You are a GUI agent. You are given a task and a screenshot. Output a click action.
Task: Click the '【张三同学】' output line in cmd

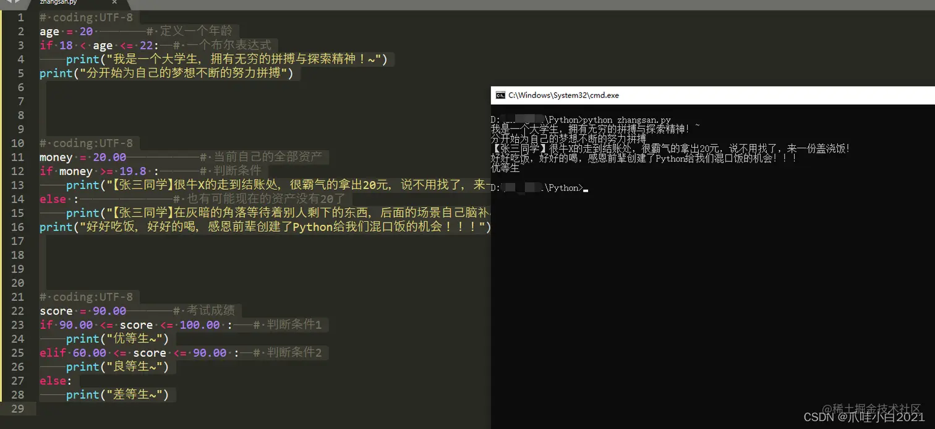click(x=670, y=148)
